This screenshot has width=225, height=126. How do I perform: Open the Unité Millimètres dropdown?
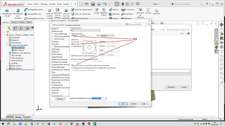(x=107, y=36)
